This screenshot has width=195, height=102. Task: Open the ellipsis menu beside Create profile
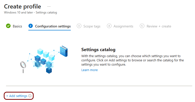point(49,6)
